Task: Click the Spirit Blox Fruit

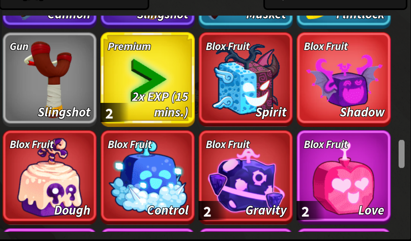Action: (x=246, y=78)
